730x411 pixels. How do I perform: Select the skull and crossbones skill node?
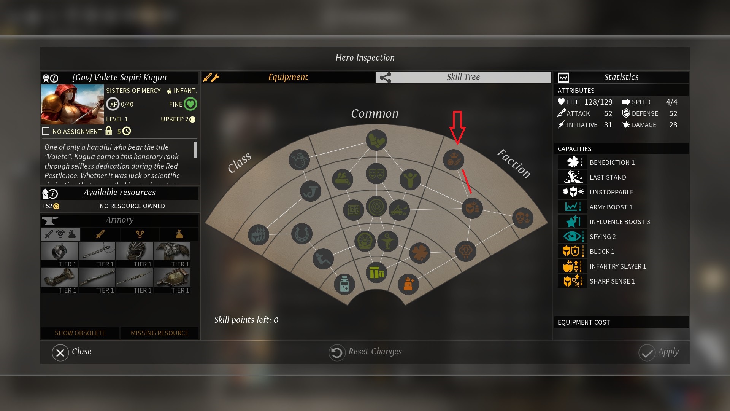click(523, 218)
